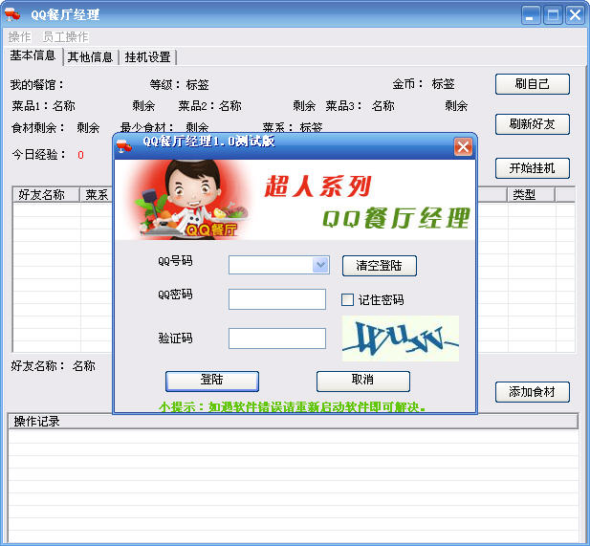Click the 刷自己 button
The width and height of the screenshot is (590, 546).
coord(532,84)
